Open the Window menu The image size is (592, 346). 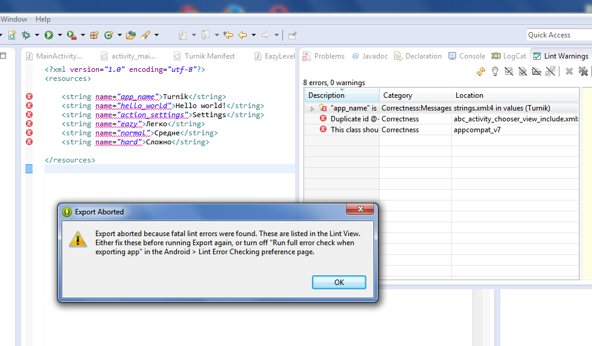[14, 19]
